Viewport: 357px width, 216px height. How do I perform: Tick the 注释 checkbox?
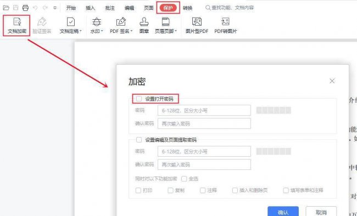click(x=203, y=190)
